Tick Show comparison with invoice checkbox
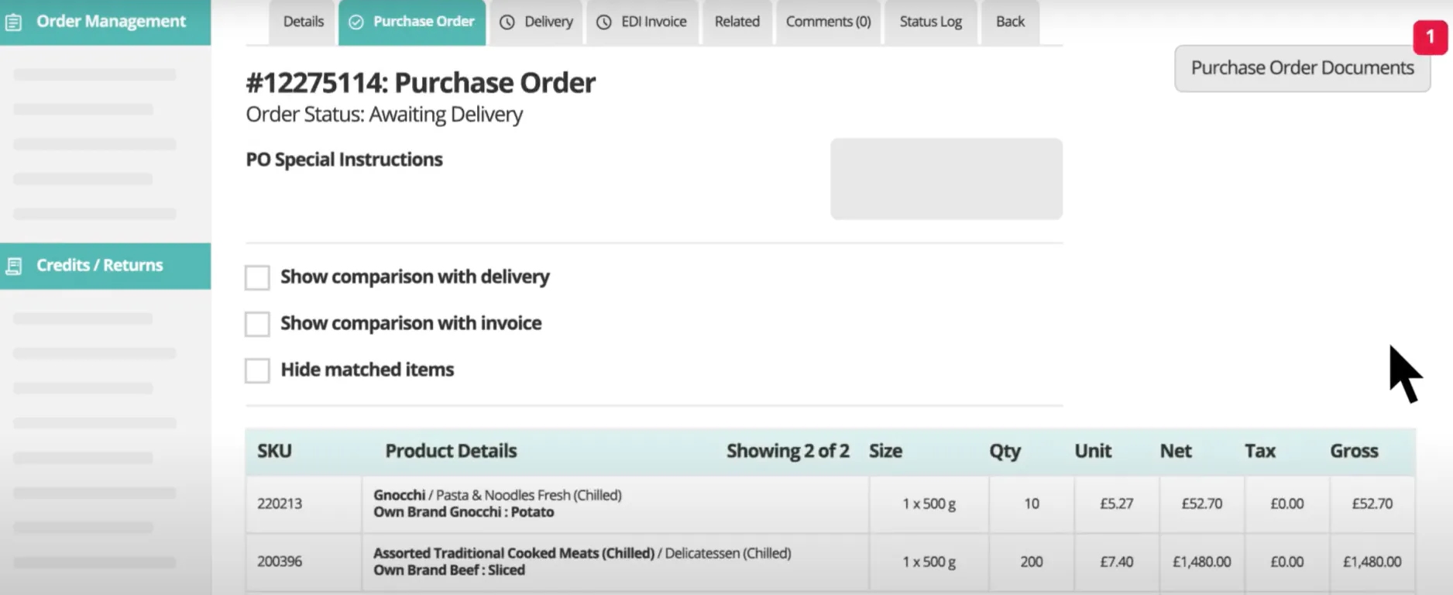 (257, 324)
